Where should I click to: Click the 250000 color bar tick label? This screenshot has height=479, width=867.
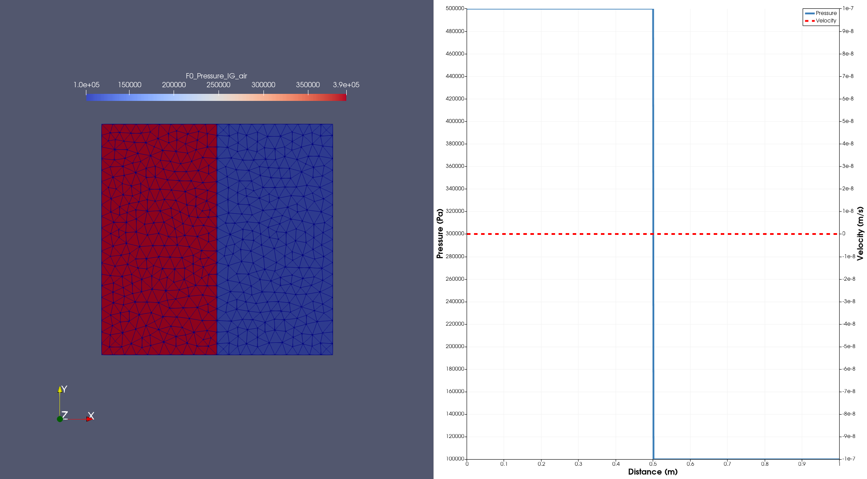[x=219, y=85]
